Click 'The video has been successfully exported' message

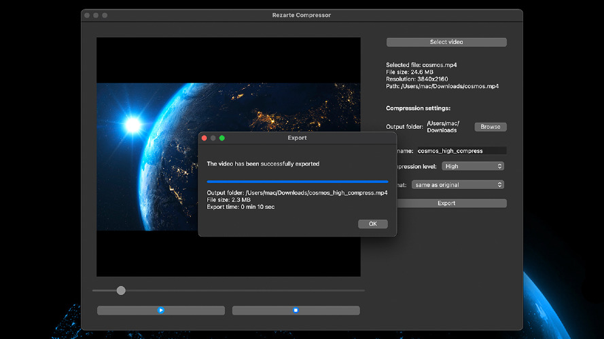[263, 163]
